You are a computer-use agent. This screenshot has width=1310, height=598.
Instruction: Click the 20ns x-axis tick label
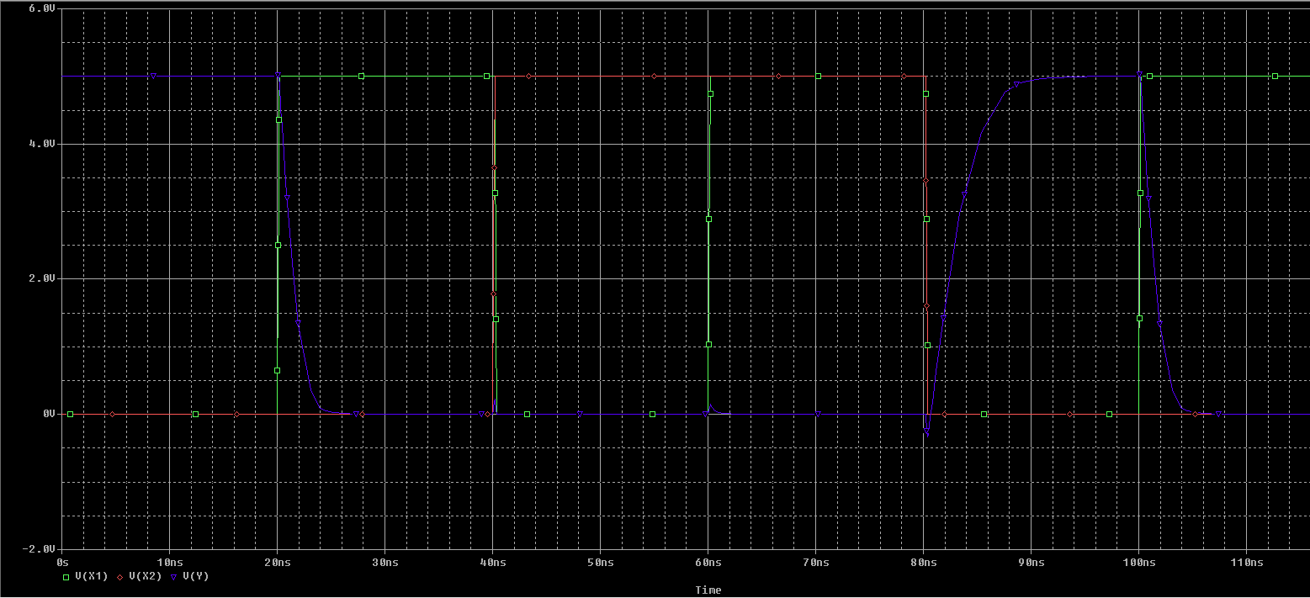278,561
